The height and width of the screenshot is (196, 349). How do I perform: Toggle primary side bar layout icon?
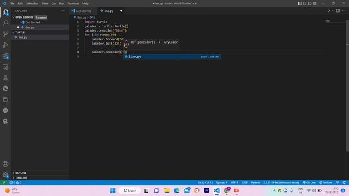(299, 4)
